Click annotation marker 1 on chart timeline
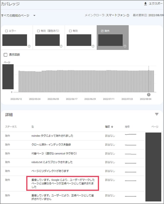 [x=149, y=94]
